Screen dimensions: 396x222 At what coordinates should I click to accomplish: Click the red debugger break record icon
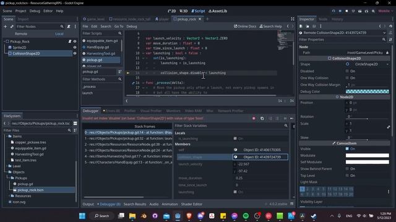254,118
